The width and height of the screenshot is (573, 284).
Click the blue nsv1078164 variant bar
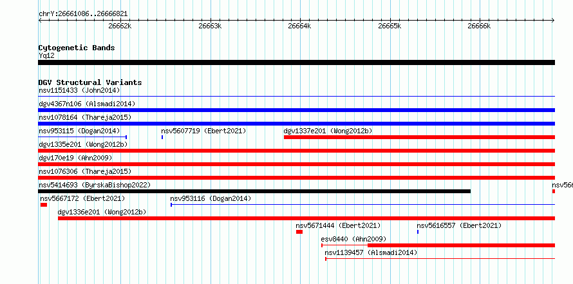296,124
